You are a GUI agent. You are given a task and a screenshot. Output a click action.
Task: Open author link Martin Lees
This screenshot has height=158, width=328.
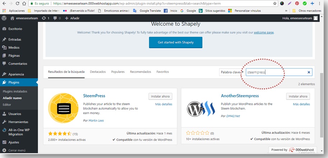click(96, 121)
